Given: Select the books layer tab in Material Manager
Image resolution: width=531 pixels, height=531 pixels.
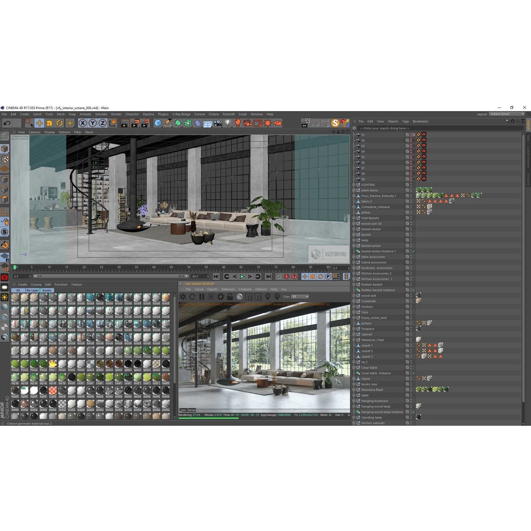Looking at the screenshot, I should [x=47, y=291].
